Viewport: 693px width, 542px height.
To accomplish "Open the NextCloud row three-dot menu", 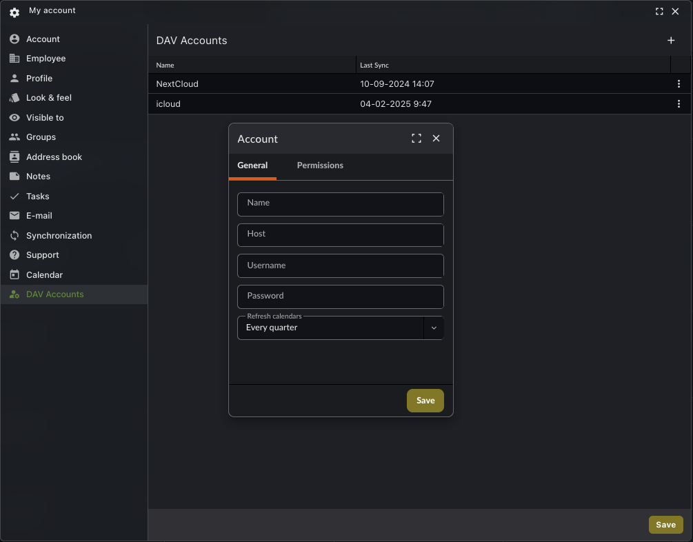I will tap(679, 83).
